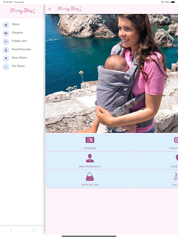178x238 pixels.
Task: Open the Dove Siamo tile on the right
Action: [x=156, y=161]
